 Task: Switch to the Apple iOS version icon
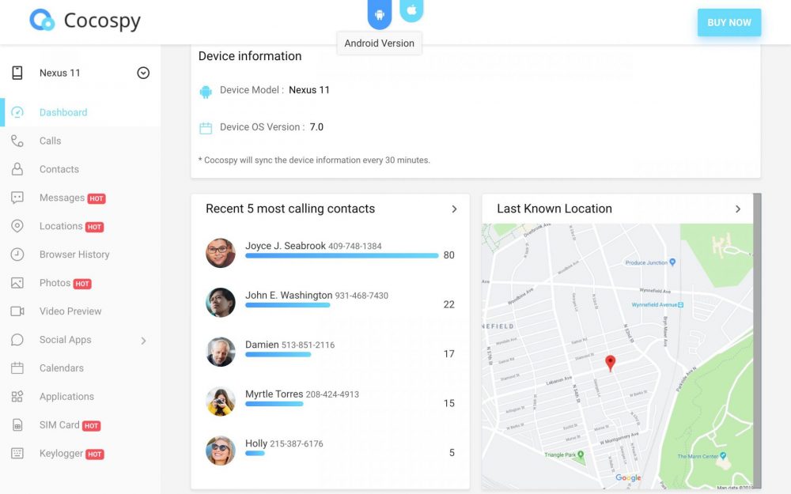tap(411, 10)
